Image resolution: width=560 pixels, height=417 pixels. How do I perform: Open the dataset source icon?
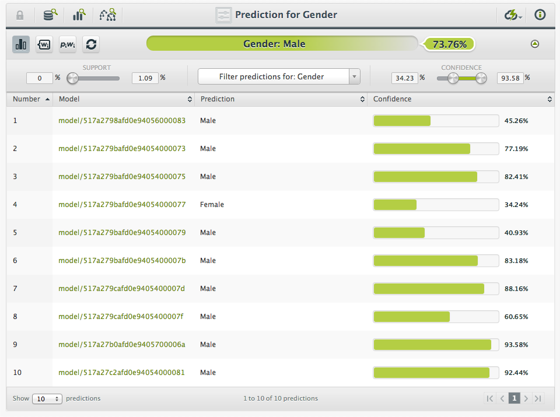[51, 15]
